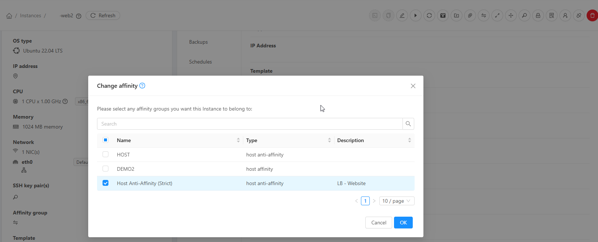Click the Reset password lock icon
This screenshot has width=598, height=242.
coord(538,15)
